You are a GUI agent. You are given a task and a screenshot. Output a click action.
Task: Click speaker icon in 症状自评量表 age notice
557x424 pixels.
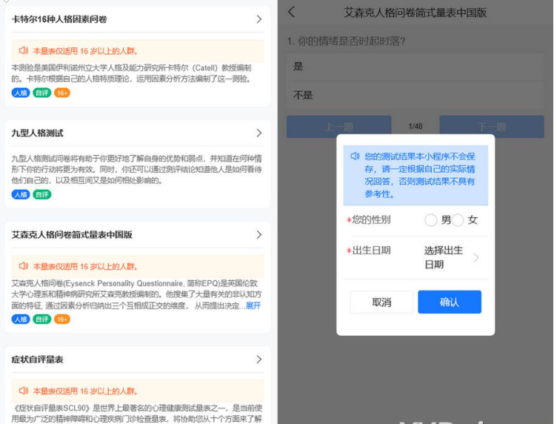(24, 391)
